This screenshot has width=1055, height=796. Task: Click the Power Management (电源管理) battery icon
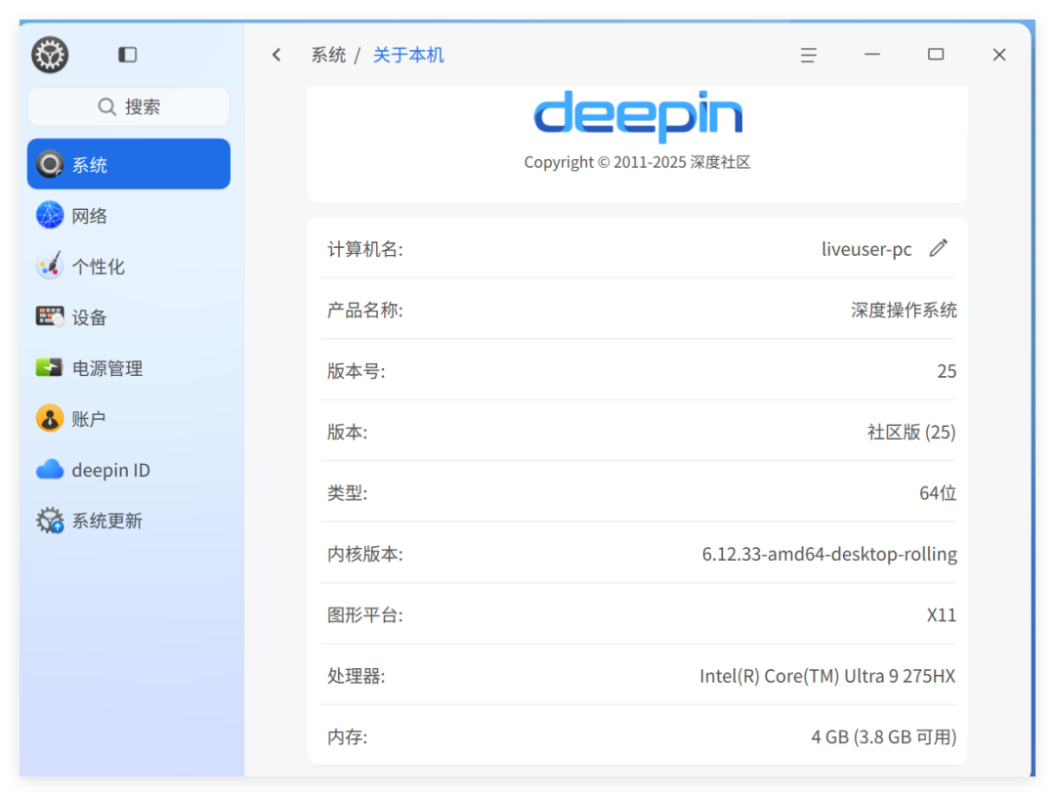click(x=49, y=367)
